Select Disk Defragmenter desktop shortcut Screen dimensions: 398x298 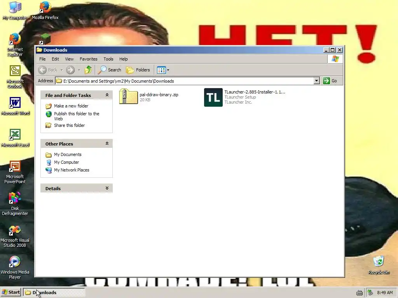15,204
